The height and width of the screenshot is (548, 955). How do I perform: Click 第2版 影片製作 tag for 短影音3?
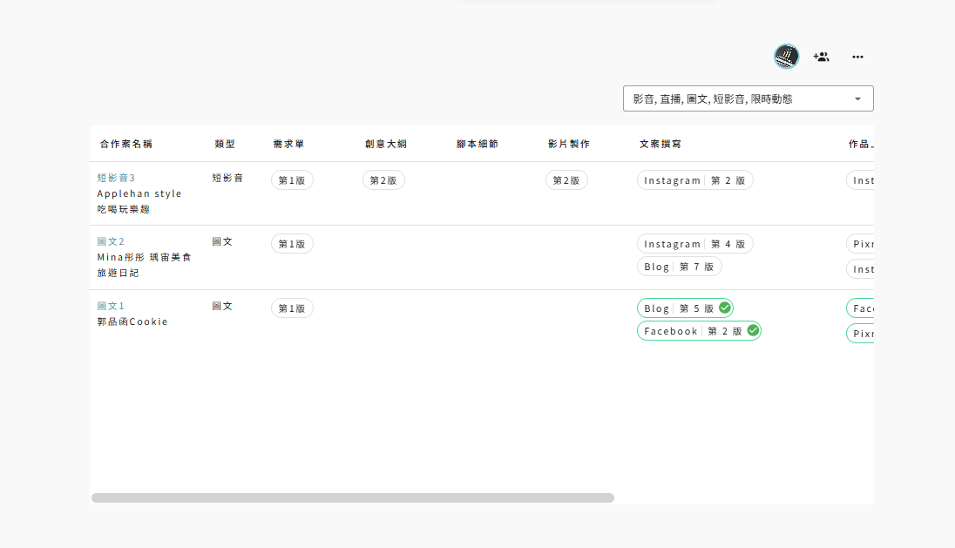click(566, 180)
